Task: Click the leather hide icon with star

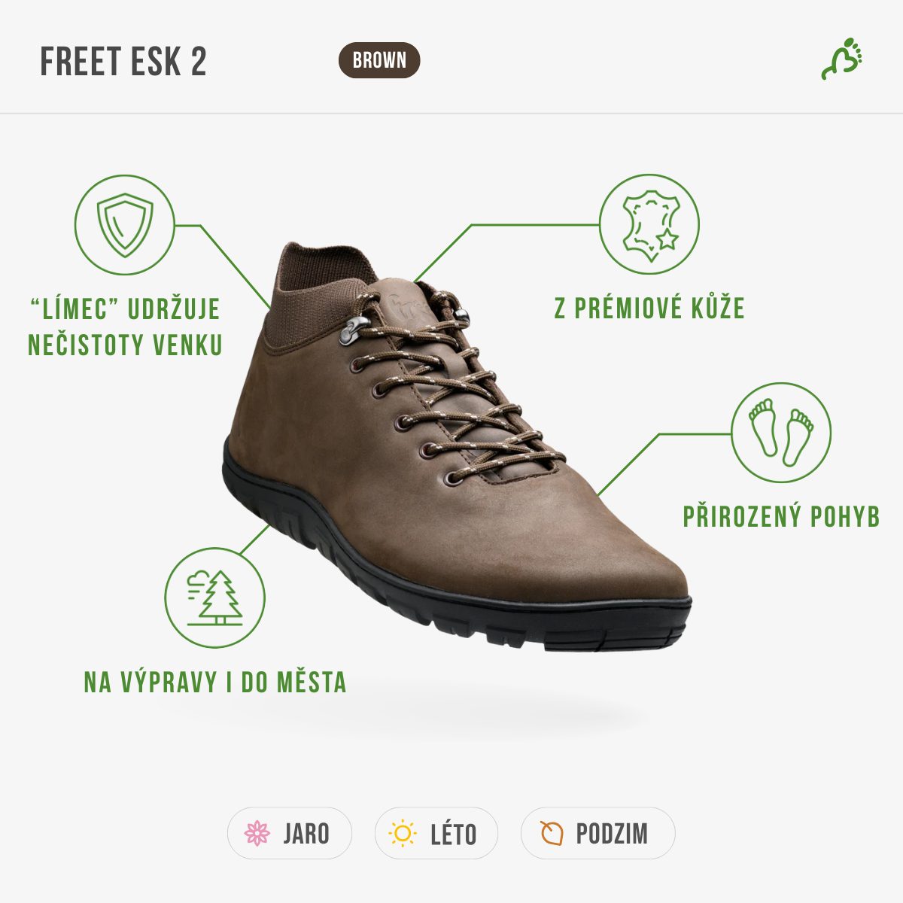Action: (649, 224)
